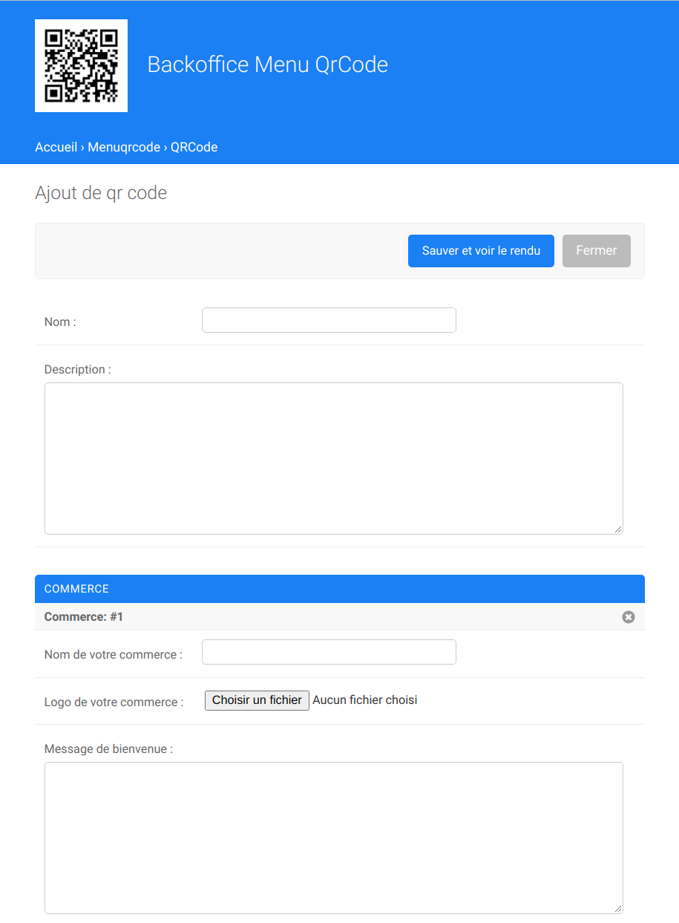The width and height of the screenshot is (679, 923).
Task: Click the Logo de votre commerce label
Action: (114, 702)
